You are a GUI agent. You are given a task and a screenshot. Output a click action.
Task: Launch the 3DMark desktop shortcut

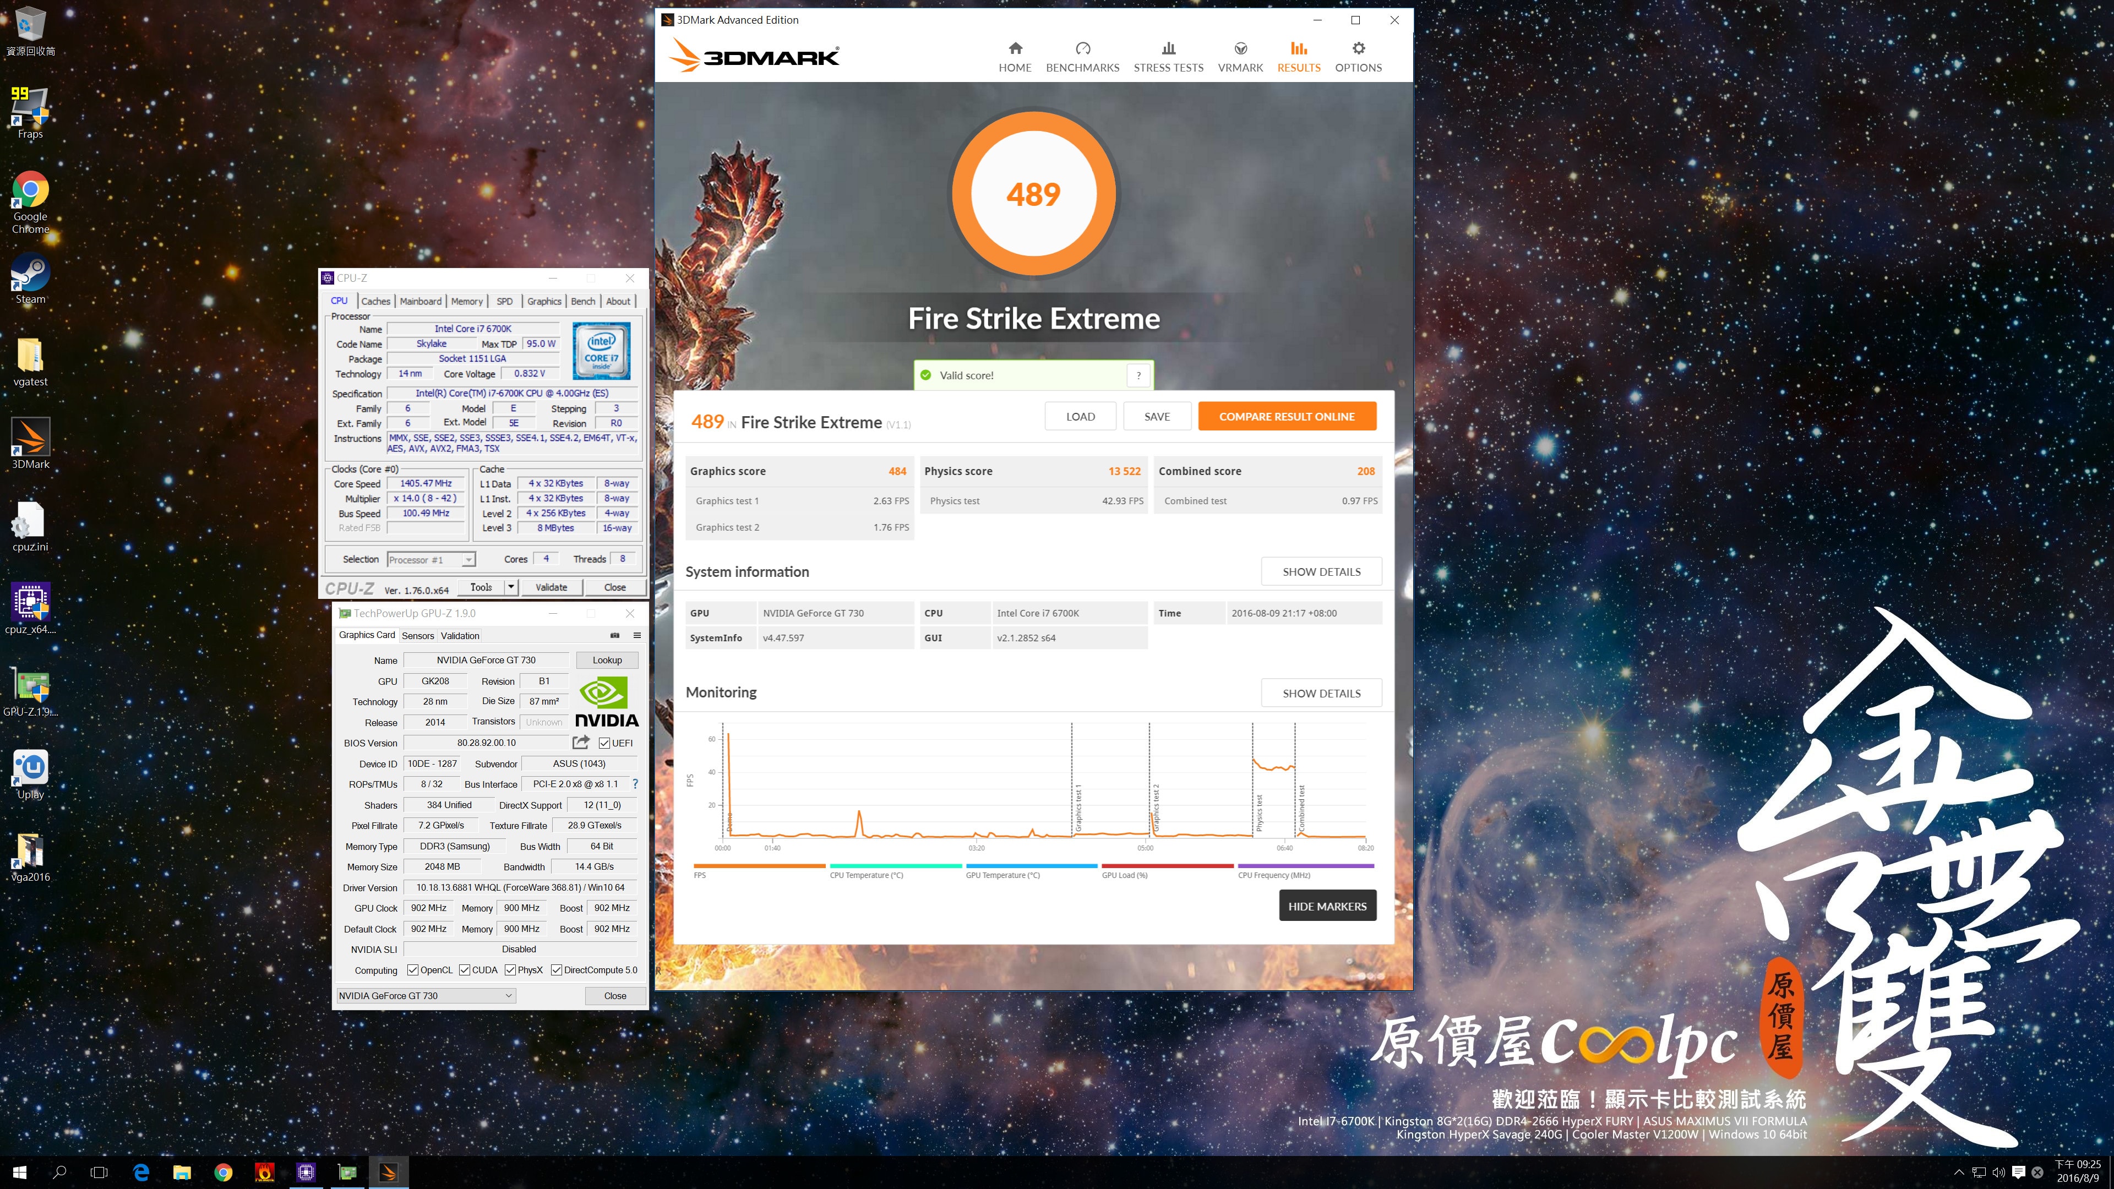coord(30,444)
